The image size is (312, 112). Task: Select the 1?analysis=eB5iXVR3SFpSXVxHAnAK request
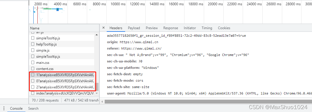tap(62, 75)
